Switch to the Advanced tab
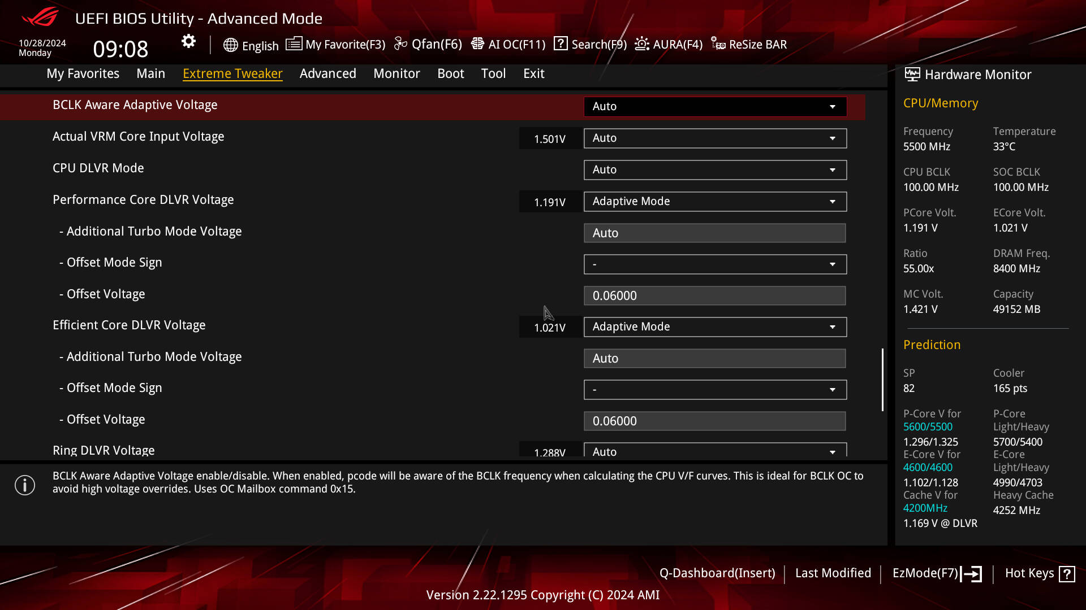This screenshot has height=610, width=1086. (x=327, y=73)
